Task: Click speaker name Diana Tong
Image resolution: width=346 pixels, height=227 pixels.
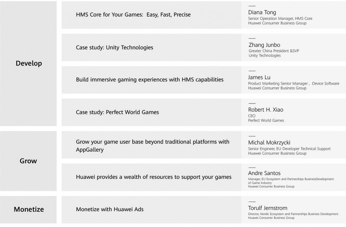Action: pos(262,13)
